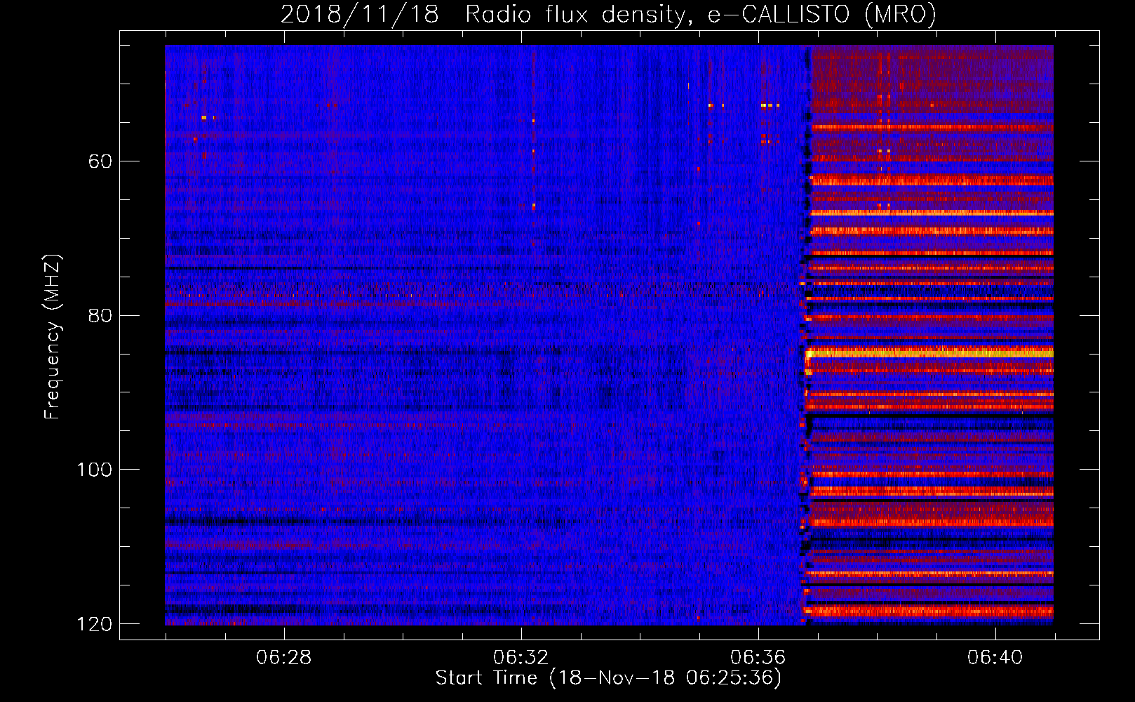Click the '06:32' time tick label
Image resolution: width=1135 pixels, height=702 pixels.
point(521,658)
